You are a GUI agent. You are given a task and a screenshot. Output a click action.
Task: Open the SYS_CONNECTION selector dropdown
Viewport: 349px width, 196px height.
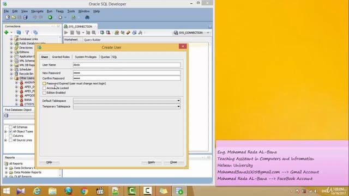(208, 33)
